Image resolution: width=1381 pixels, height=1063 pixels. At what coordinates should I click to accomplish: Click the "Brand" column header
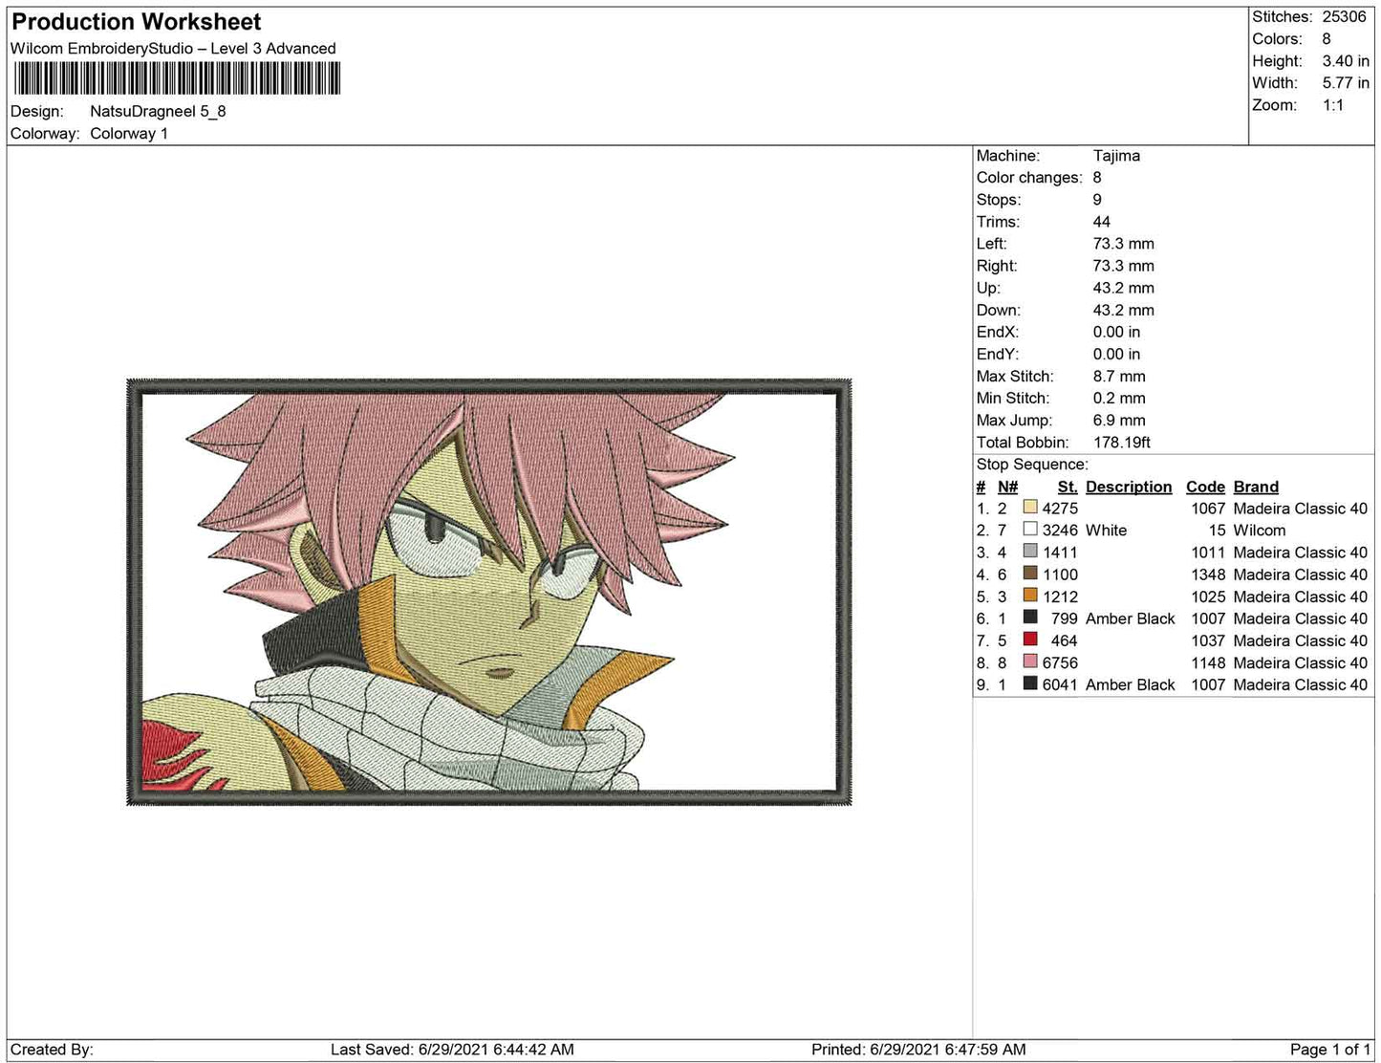point(1256,487)
